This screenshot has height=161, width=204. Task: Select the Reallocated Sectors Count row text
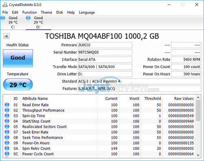(x=44, y=127)
